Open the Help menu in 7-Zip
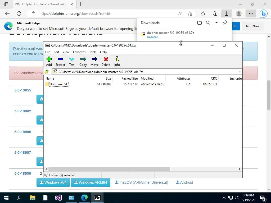Image resolution: width=271 pixels, height=203 pixels. coord(103,52)
